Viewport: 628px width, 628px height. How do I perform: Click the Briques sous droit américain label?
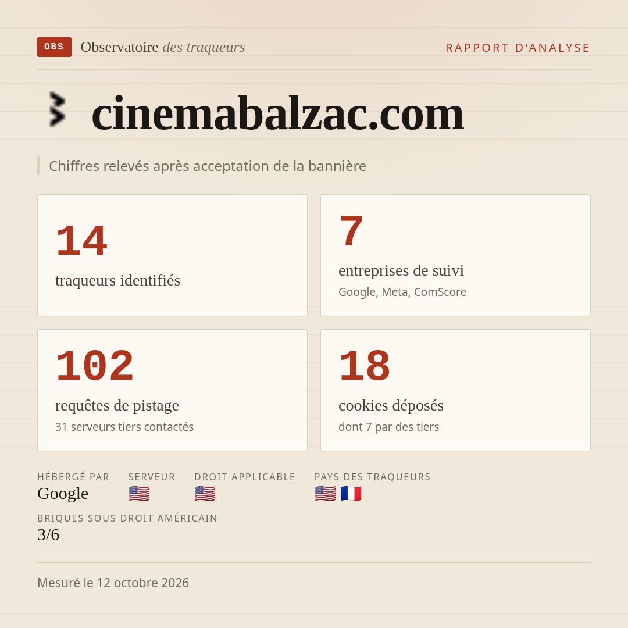tap(127, 518)
